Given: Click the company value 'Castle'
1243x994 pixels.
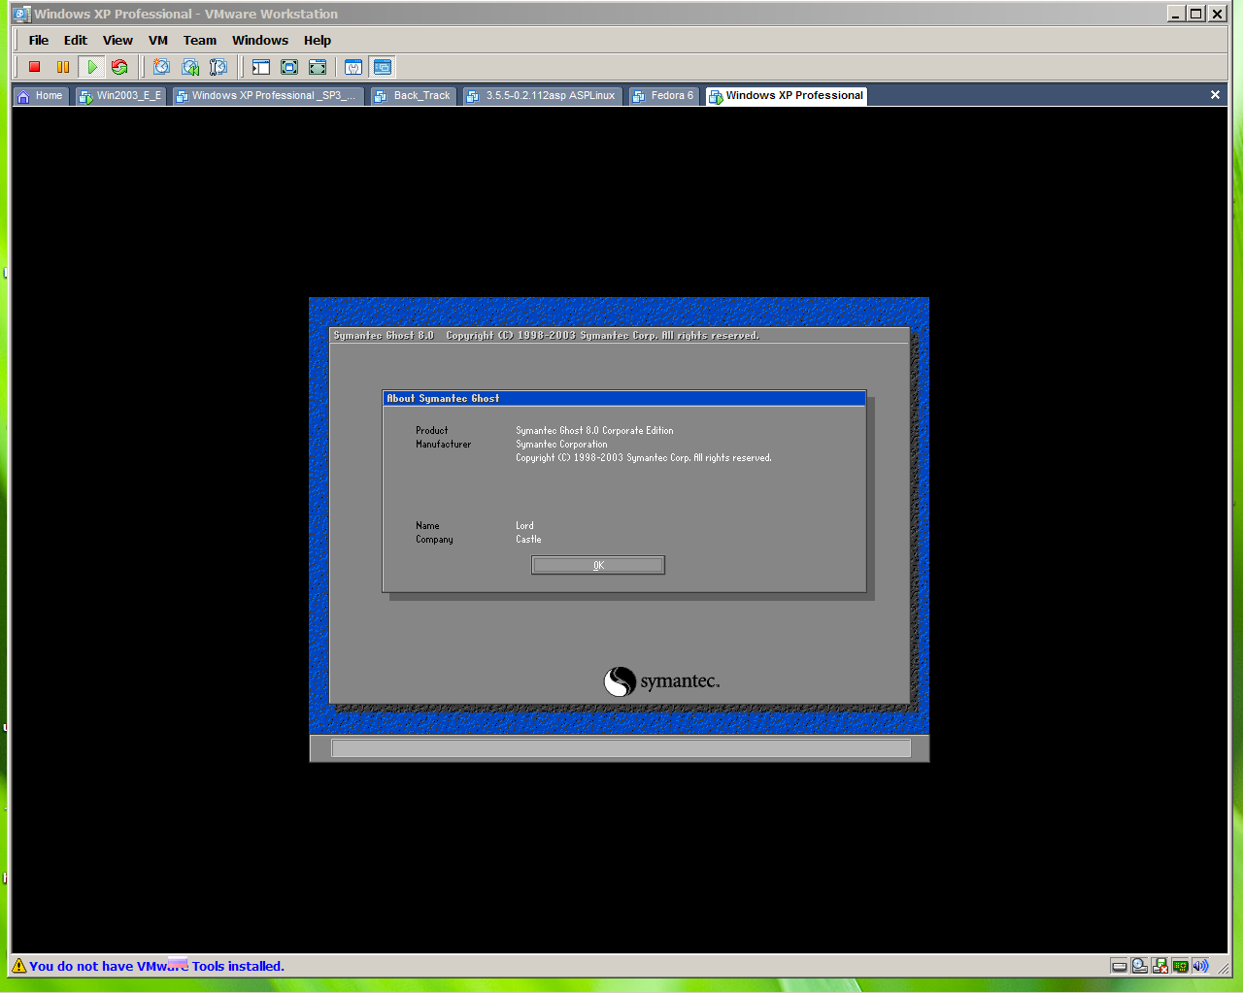Looking at the screenshot, I should pos(528,539).
